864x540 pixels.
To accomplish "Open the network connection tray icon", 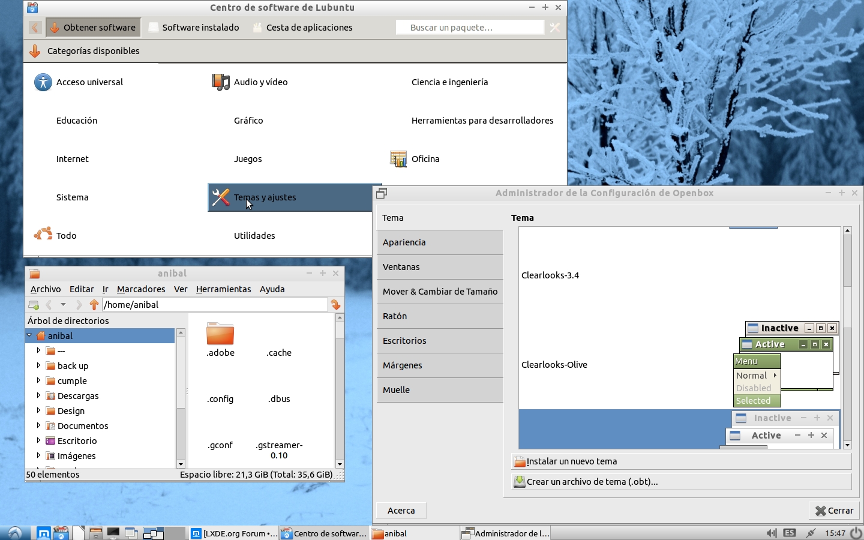I will pos(811,533).
